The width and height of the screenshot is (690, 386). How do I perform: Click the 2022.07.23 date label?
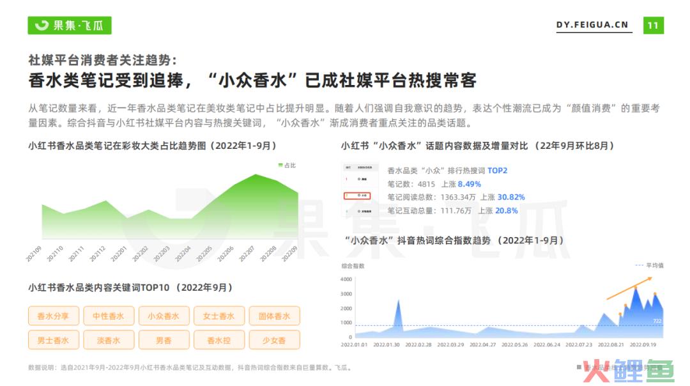pos(579,344)
